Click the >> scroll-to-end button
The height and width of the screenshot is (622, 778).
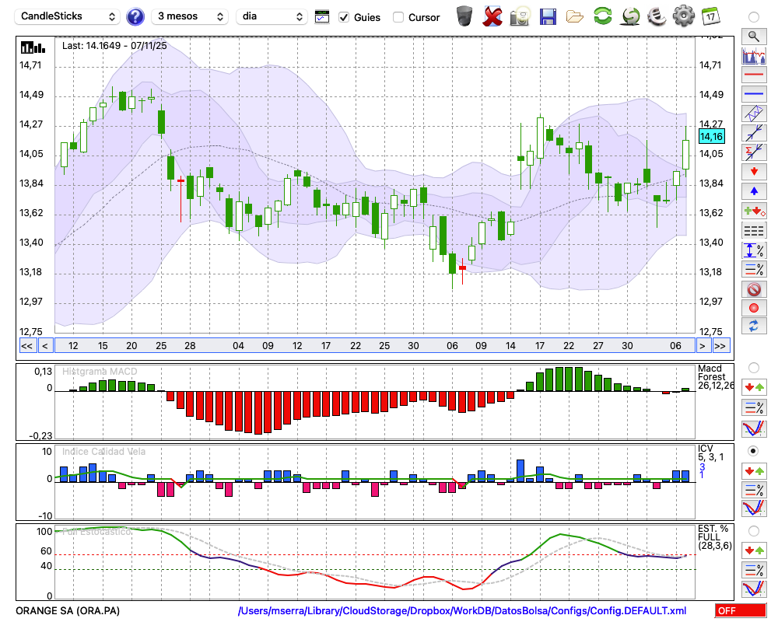(720, 345)
